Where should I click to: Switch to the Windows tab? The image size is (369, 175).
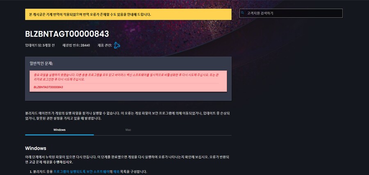tap(59, 130)
